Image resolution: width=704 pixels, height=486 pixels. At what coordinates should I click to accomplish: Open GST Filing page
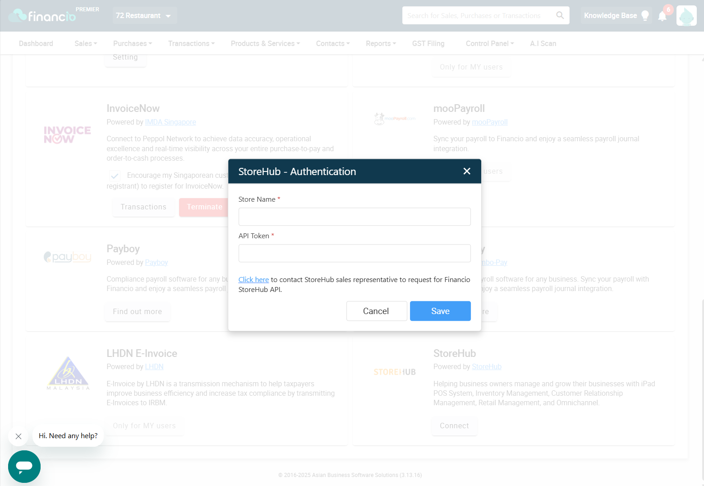[428, 43]
